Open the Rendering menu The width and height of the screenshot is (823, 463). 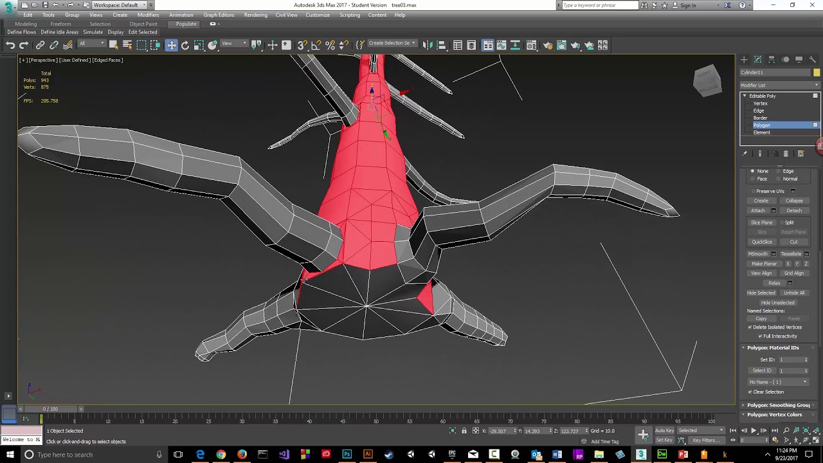tap(255, 15)
